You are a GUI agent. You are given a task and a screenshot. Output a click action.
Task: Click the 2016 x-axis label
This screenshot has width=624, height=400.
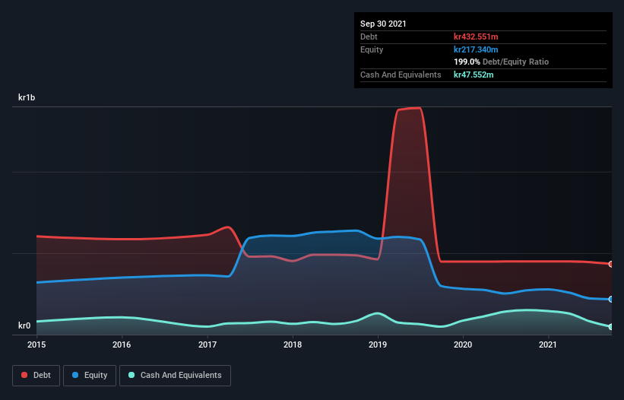tap(122, 344)
